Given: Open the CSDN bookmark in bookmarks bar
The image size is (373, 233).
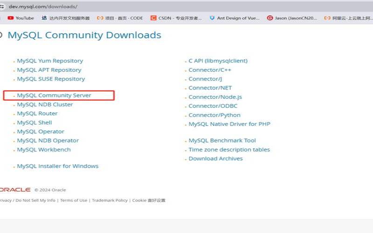Looking at the screenshot, I should point(176,18).
